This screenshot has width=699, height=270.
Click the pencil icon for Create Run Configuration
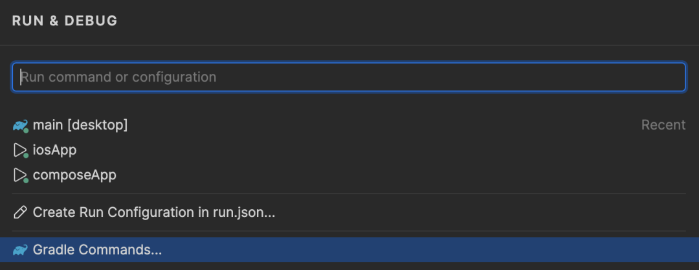click(x=20, y=212)
